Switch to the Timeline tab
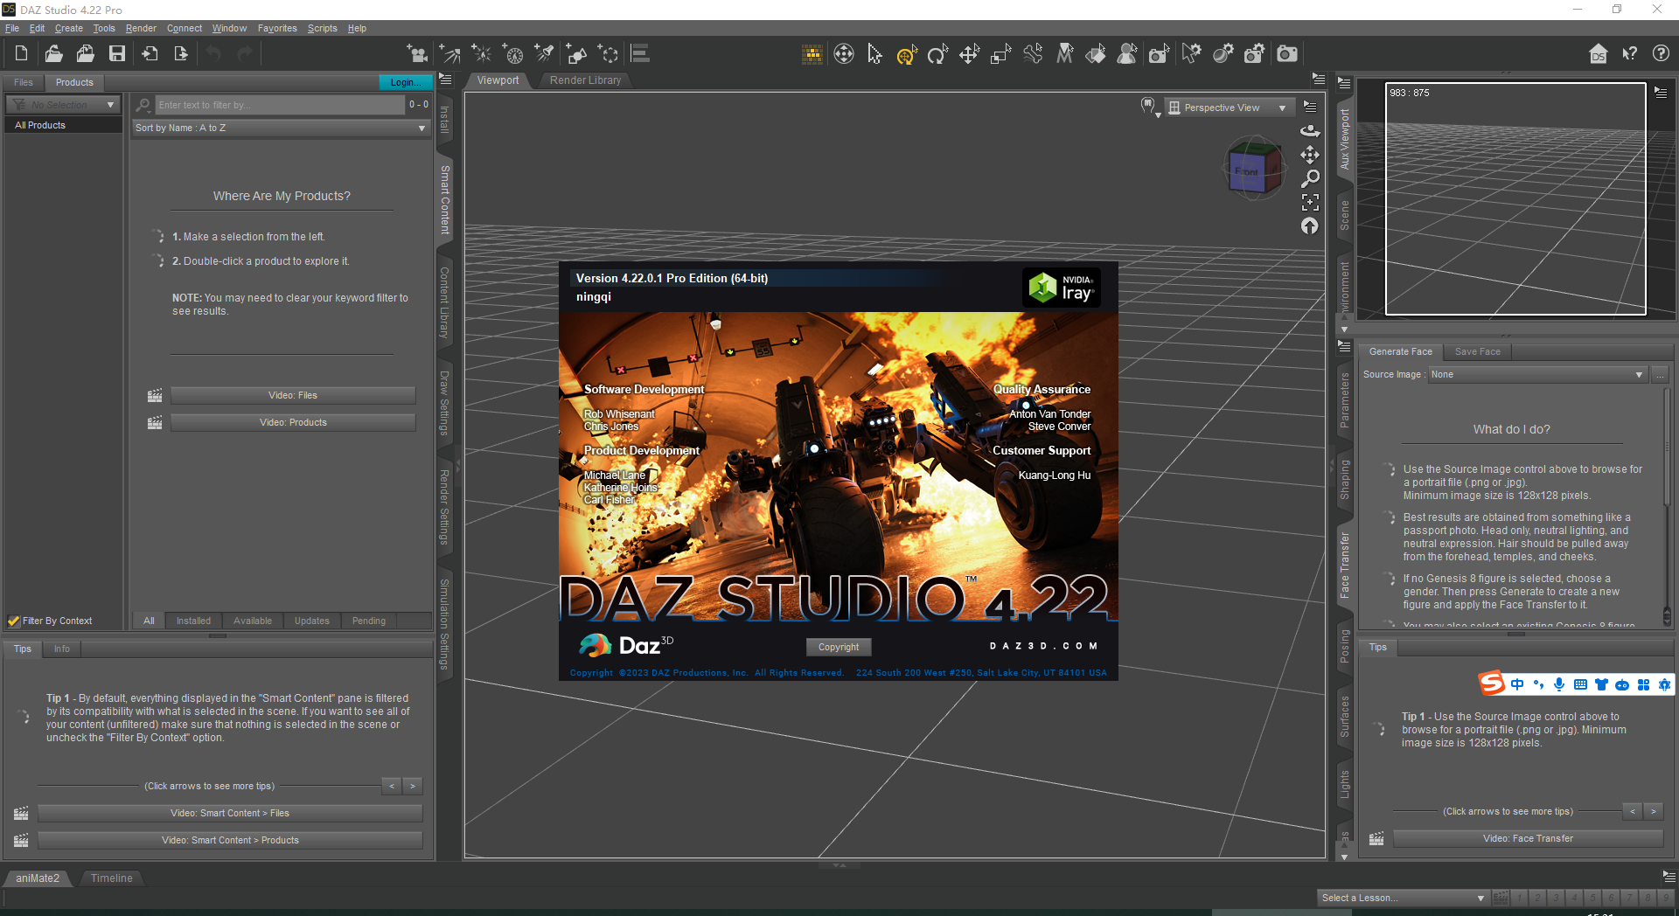Image resolution: width=1679 pixels, height=916 pixels. pyautogui.click(x=111, y=878)
